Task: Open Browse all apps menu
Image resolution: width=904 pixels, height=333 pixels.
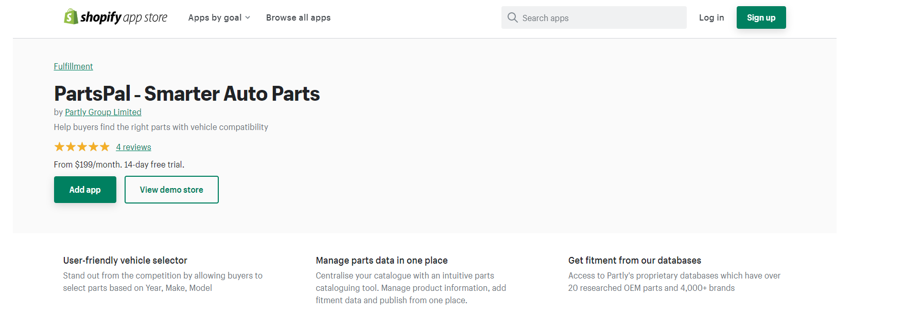Action: coord(298,17)
